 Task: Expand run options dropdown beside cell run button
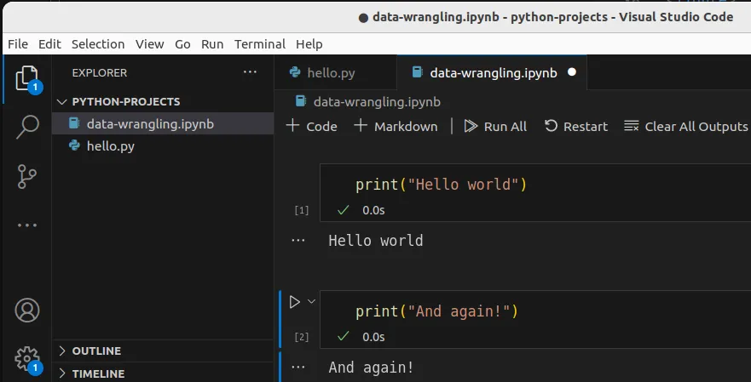[x=311, y=301]
